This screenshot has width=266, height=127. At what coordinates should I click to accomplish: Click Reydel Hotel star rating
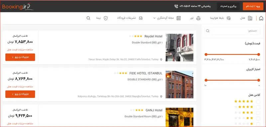(x=136, y=36)
